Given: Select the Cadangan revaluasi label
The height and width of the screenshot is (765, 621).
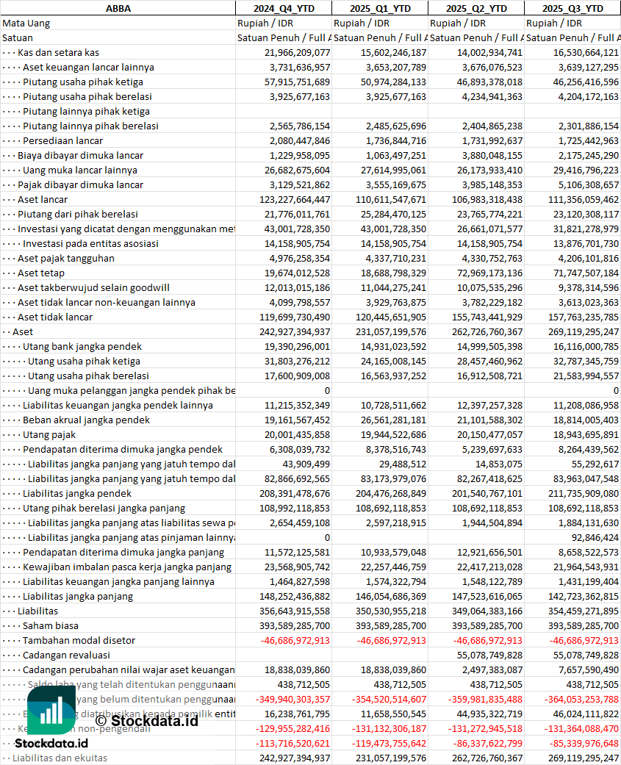Looking at the screenshot, I should [x=66, y=655].
